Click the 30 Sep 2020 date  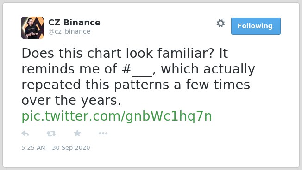pos(71,147)
